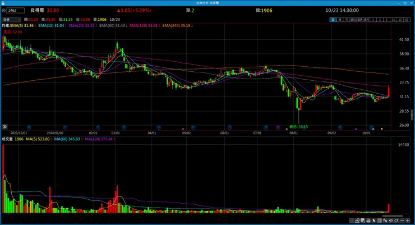Switch to the 30-minute chart
This screenshot has width=415, height=225.
pos(400,20)
